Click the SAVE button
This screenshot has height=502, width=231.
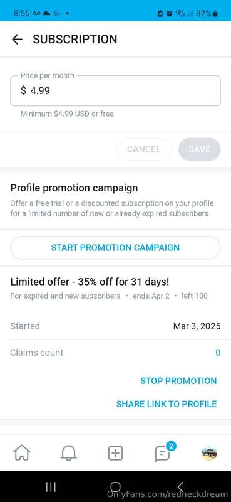click(199, 149)
